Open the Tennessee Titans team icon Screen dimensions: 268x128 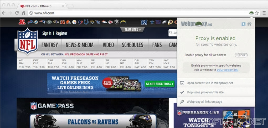click(98, 22)
